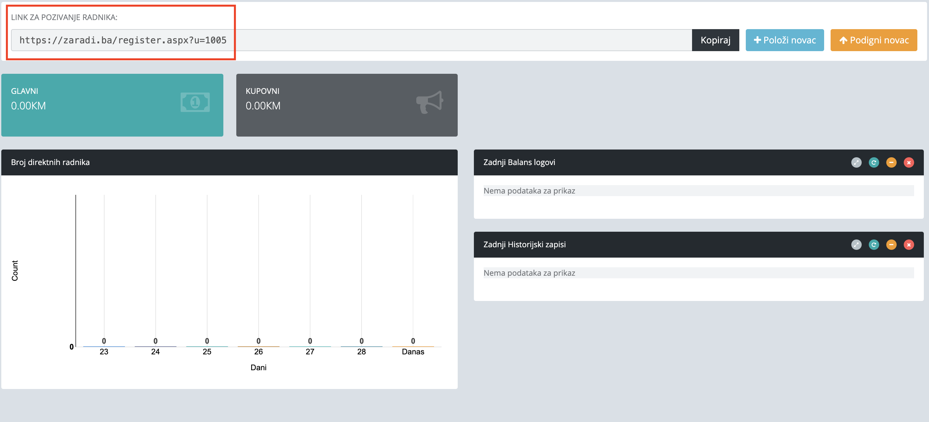
Task: Expand the Zadnji Balans logovi panel fullscreen
Action: [856, 163]
